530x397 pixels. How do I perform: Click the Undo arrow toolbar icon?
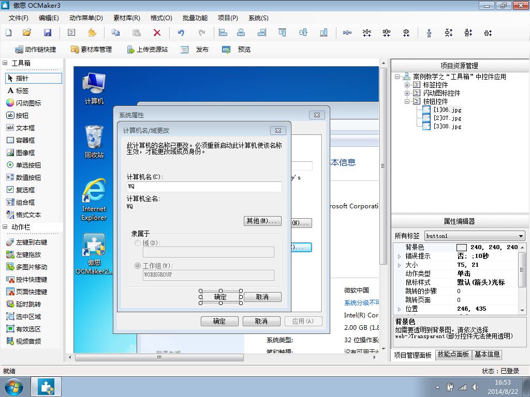pyautogui.click(x=181, y=33)
